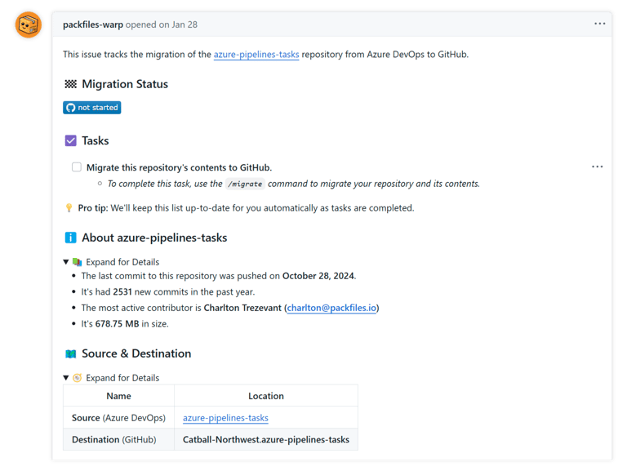Click the charlton@packfiles.io email link

pyautogui.click(x=331, y=308)
